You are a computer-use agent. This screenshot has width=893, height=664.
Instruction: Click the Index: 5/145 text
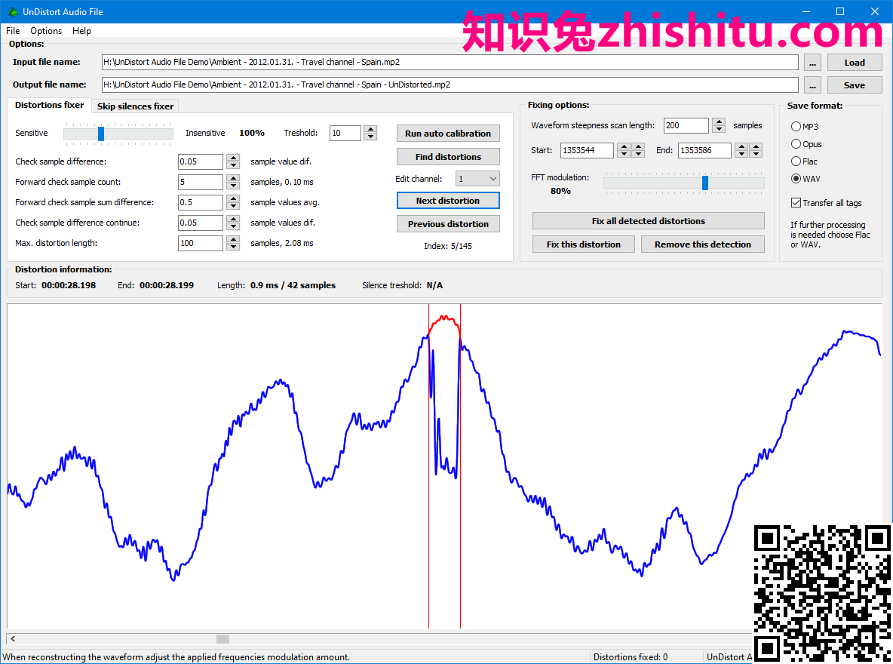coord(448,246)
